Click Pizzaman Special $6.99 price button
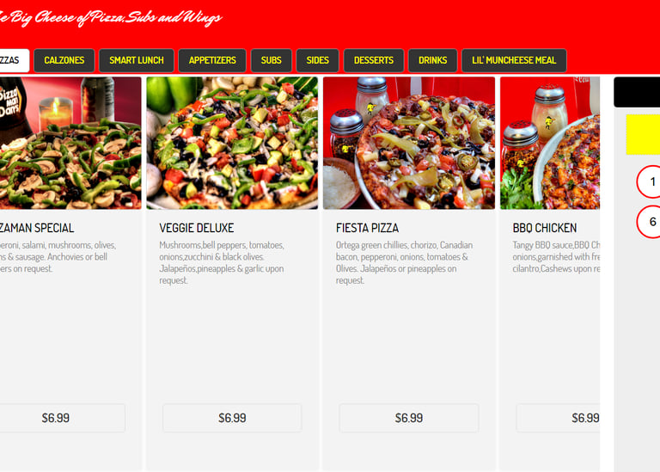 pos(62,418)
